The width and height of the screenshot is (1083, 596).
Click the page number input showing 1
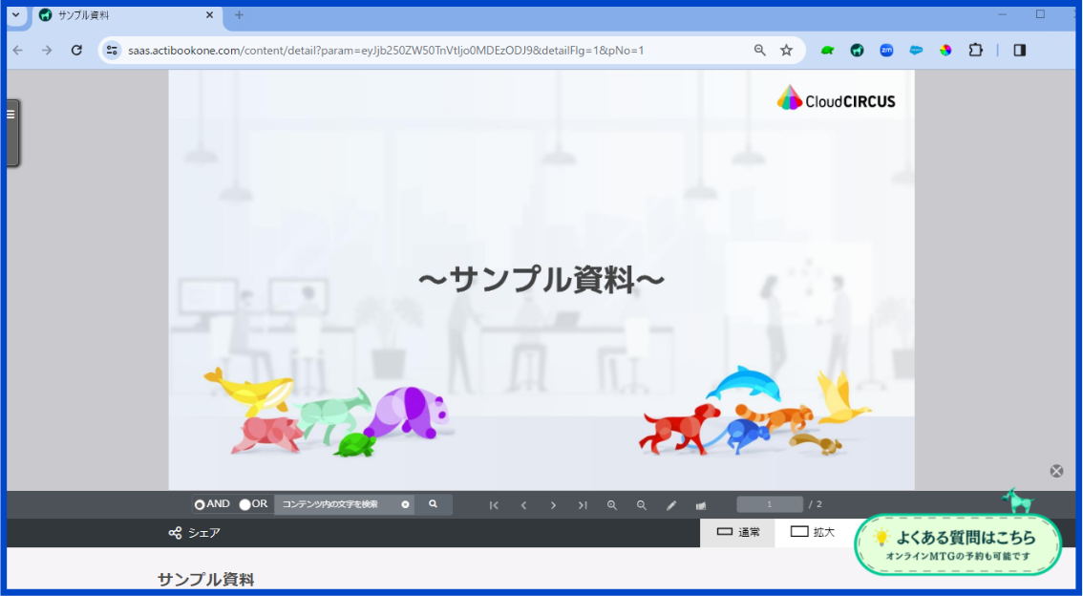pyautogui.click(x=770, y=503)
